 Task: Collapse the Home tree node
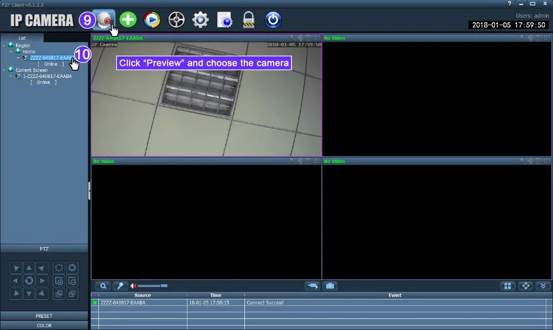(x=11, y=51)
